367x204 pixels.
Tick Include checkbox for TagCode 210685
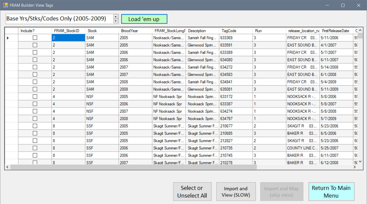[x=35, y=133]
